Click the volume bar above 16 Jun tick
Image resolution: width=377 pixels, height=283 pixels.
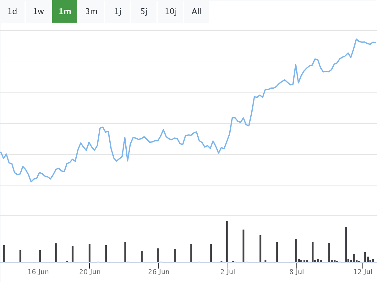(40, 256)
